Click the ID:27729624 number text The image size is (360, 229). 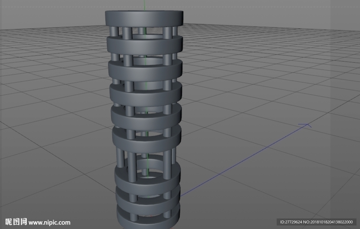tap(291, 222)
